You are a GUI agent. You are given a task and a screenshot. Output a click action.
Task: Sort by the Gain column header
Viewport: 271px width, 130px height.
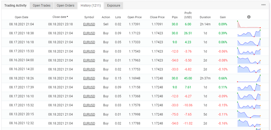point(223,17)
